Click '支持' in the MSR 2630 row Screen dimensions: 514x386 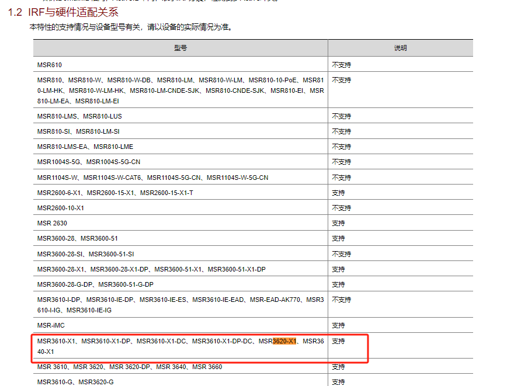pos(338,223)
